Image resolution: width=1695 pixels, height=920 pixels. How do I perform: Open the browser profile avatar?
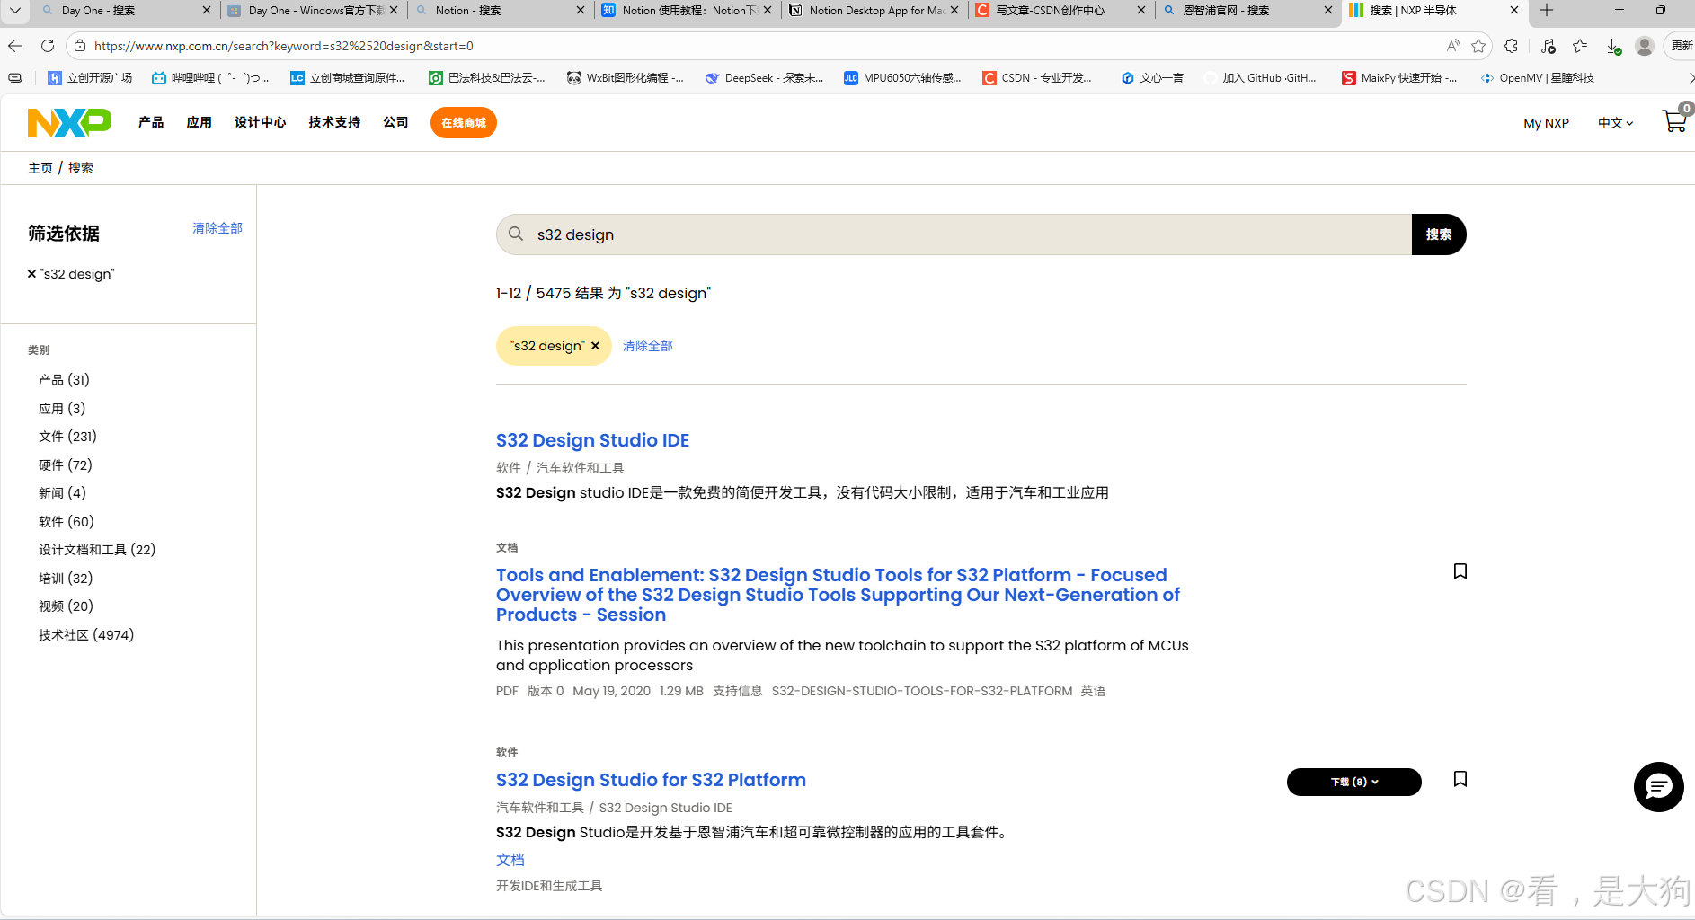coord(1645,46)
